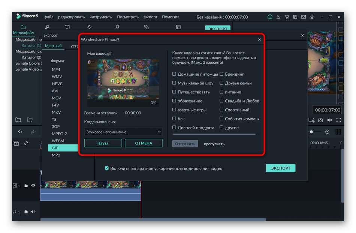The image size is (356, 233).
Task: Click the download arrow icon
Action: pos(312,17)
